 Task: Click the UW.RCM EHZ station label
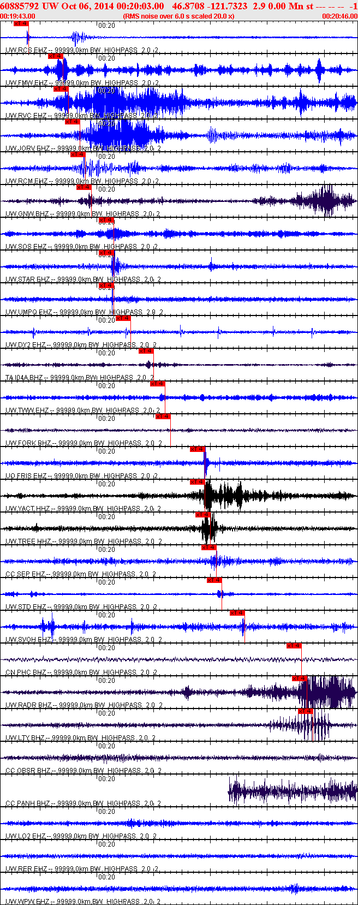(27, 181)
